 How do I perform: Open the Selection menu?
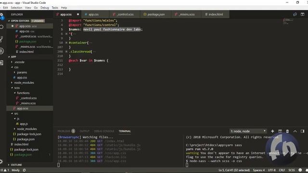coord(16,8)
